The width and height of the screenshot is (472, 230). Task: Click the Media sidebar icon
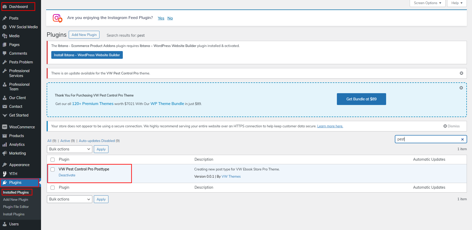(5, 36)
